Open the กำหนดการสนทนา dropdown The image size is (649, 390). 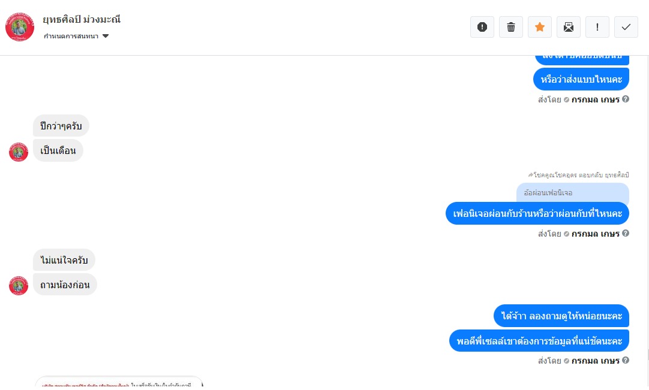(76, 36)
